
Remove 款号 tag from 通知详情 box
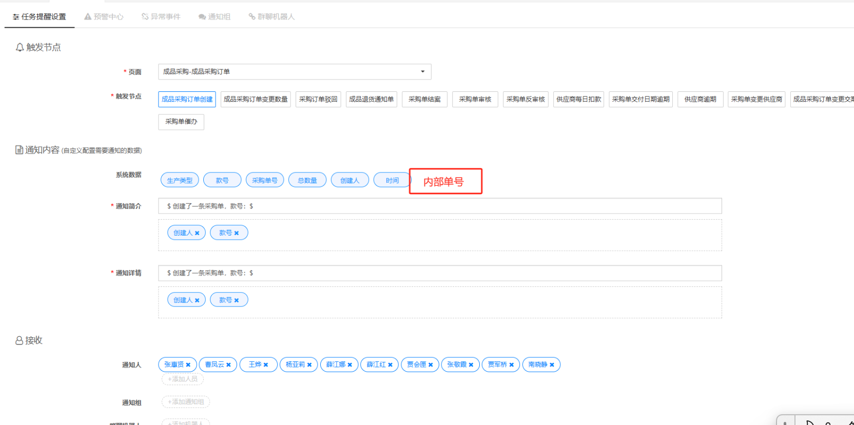[x=237, y=300]
